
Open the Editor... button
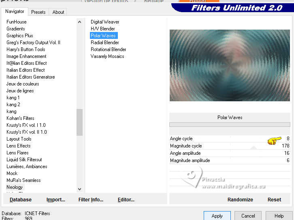[126, 200]
